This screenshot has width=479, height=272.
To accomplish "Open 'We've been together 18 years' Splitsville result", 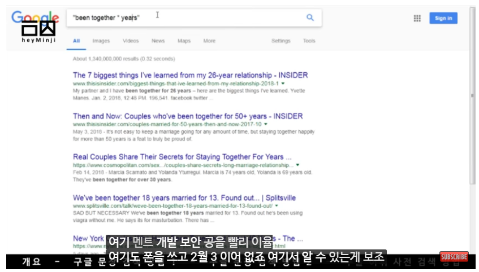I will 184,198.
